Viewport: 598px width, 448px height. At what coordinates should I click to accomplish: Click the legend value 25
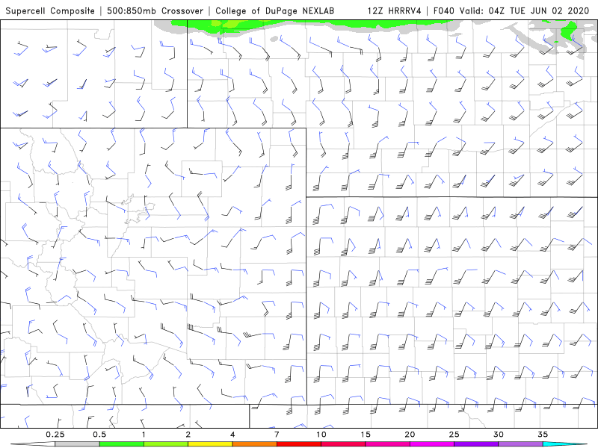tap(454, 435)
